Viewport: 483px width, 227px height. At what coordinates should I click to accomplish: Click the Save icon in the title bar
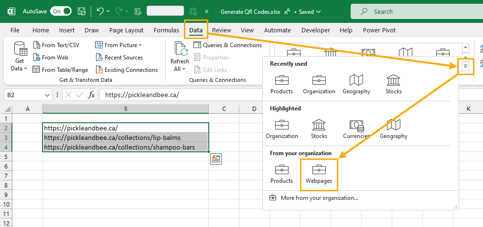click(82, 11)
